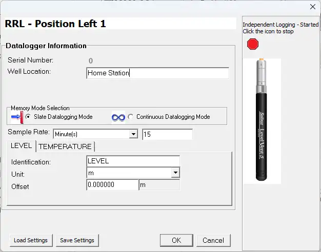The width and height of the screenshot is (321, 252).
Task: Click the sample rate value field 15
Action: (x=167, y=134)
